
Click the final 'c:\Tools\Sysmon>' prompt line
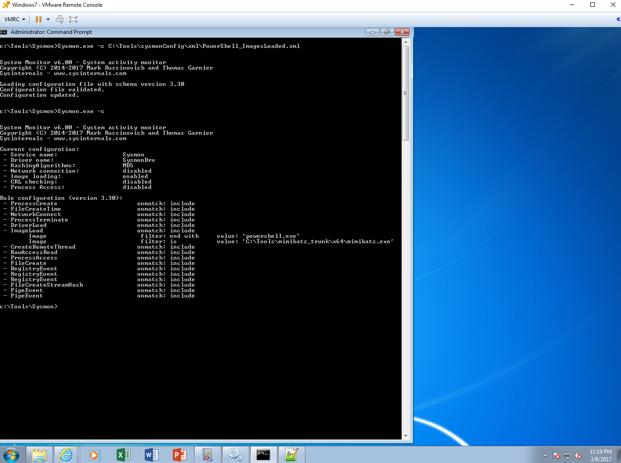29,307
